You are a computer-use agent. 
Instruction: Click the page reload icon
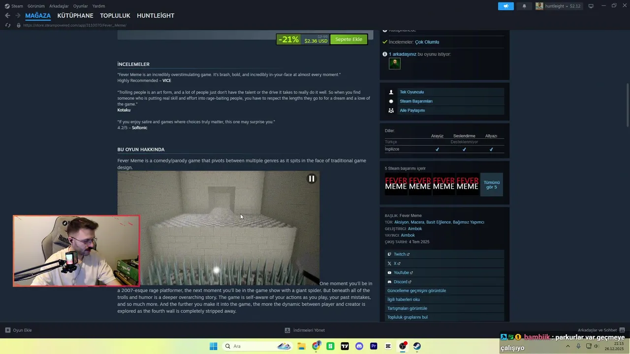7,25
